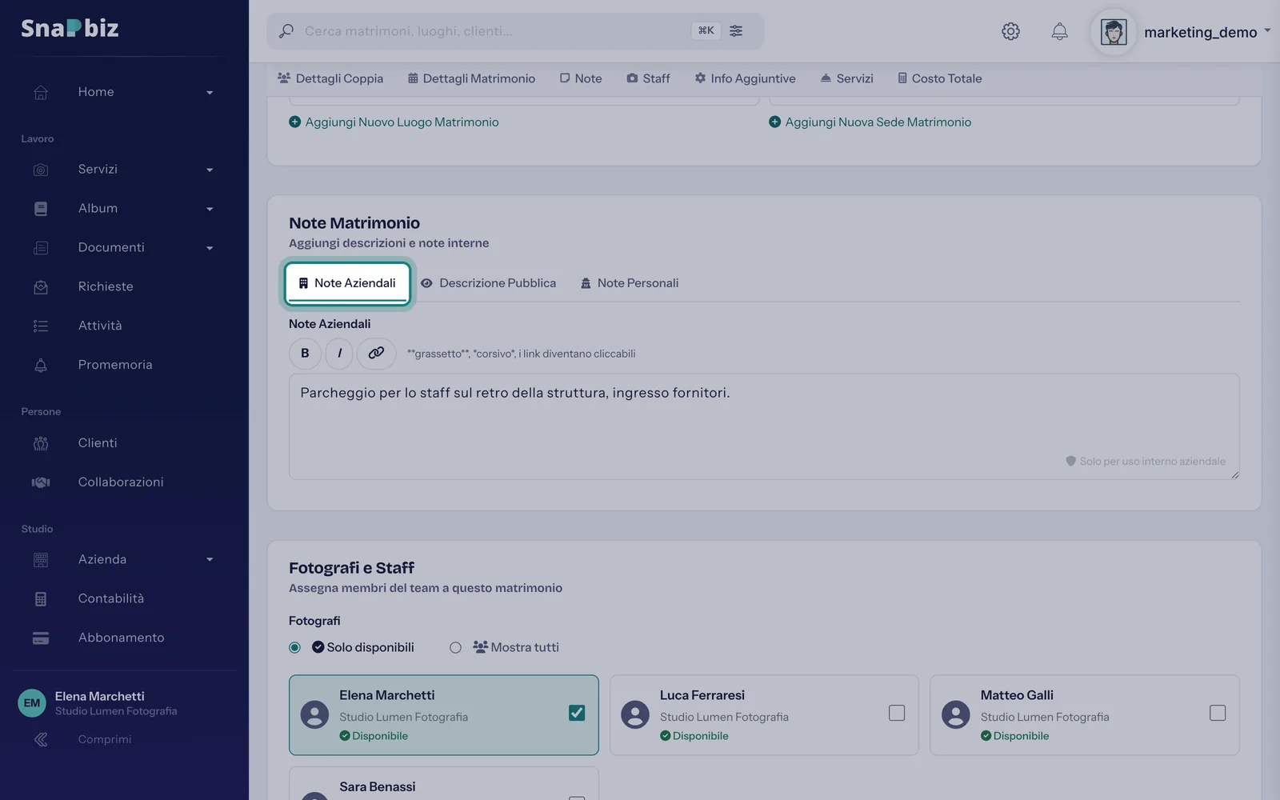The width and height of the screenshot is (1280, 800).
Task: Click the Contabilità calculator icon
Action: [41, 598]
